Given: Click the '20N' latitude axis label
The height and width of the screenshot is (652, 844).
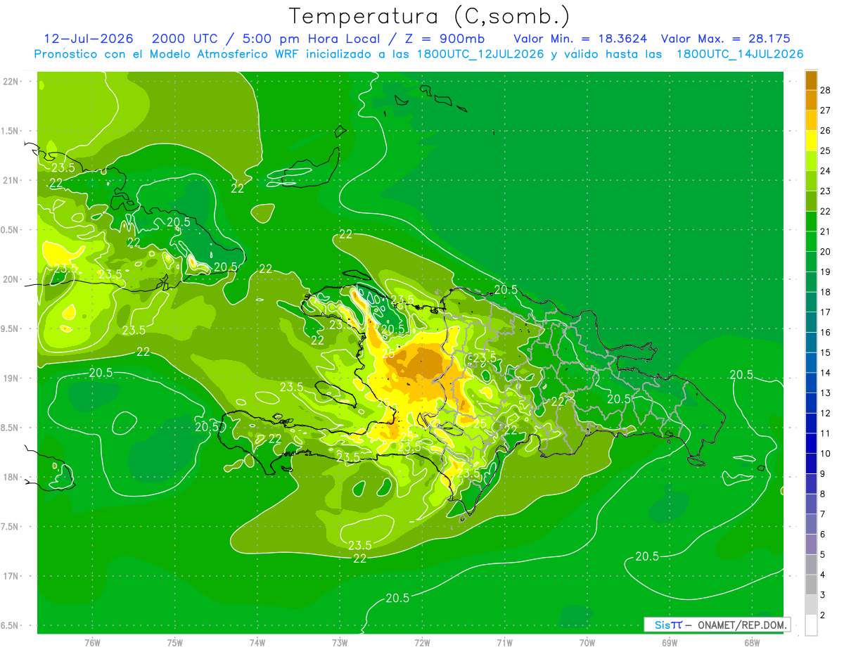Looking at the screenshot, I should tap(11, 279).
